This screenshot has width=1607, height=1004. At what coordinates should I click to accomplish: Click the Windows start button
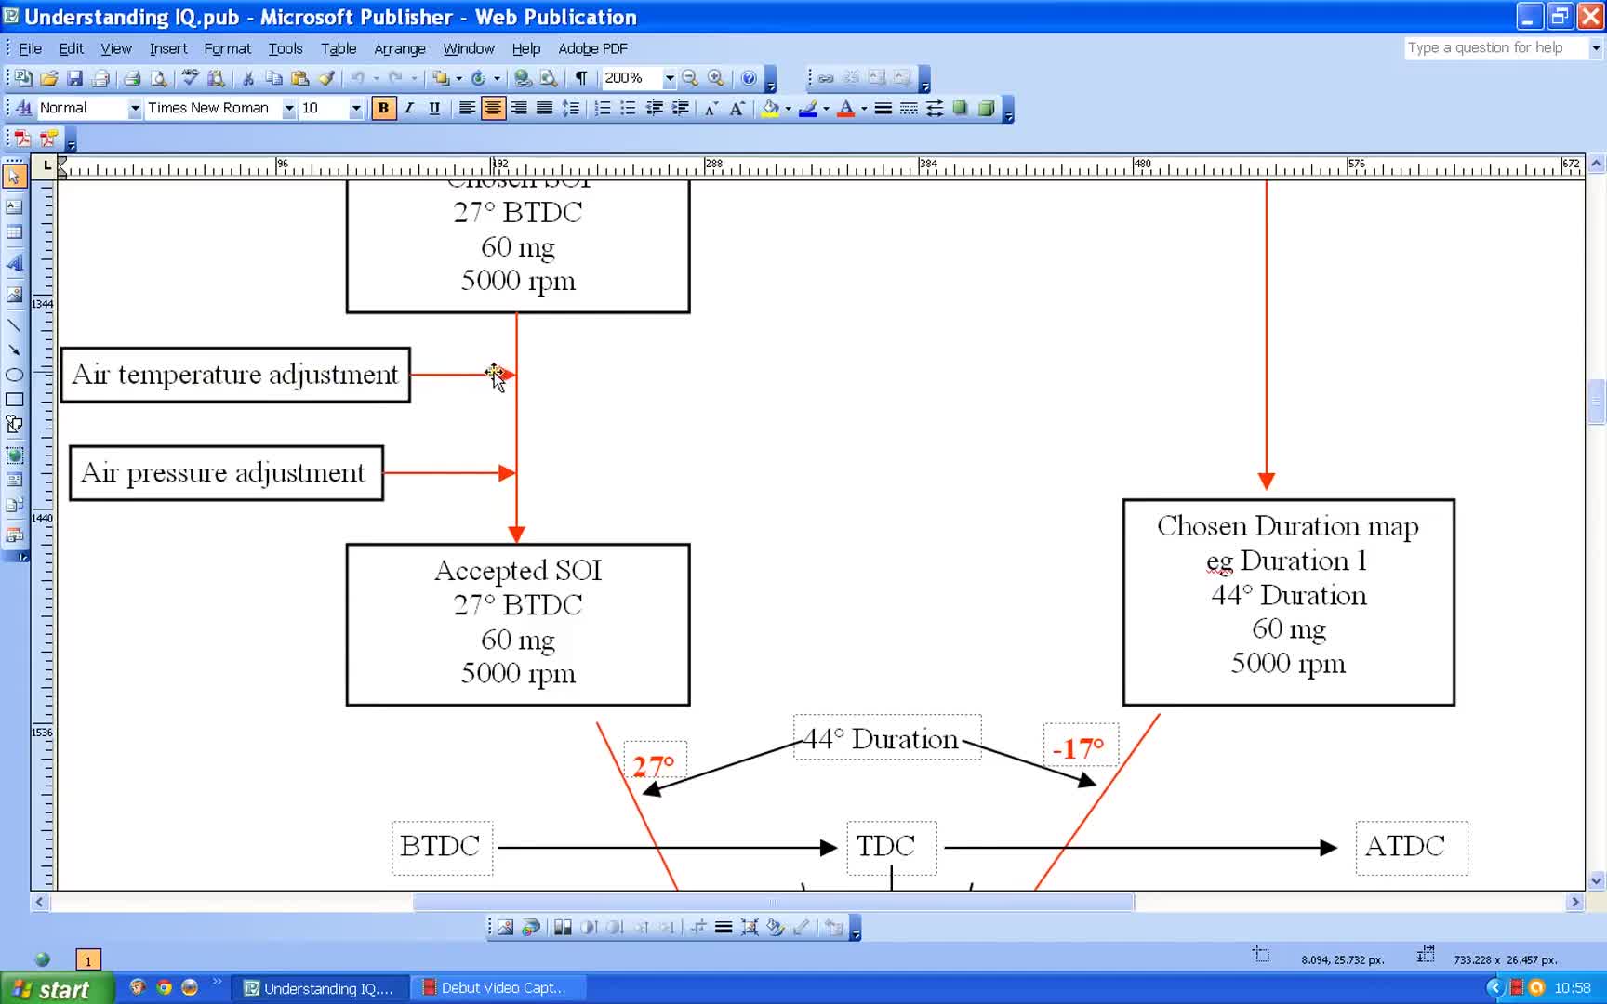tap(56, 988)
